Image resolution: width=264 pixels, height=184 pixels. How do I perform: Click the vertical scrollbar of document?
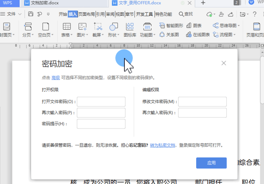point(262,80)
